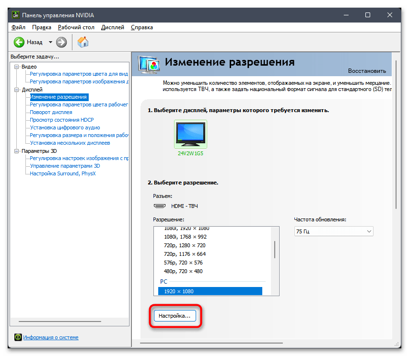Open the Справка menu

[141, 27]
